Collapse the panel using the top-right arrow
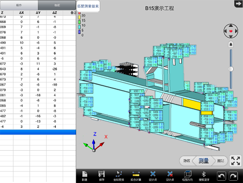Image resolution: width=243 pixels, height=183 pixels. (x=239, y=4)
